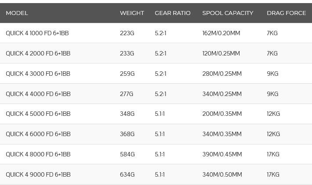Click the QUICK 4 6000 FD model cell
The width and height of the screenshot is (312, 185).
pos(38,134)
